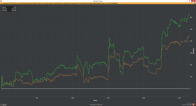Click the 1 500 x-axis tick label
The width and height of the screenshot is (196, 106).
point(108,98)
